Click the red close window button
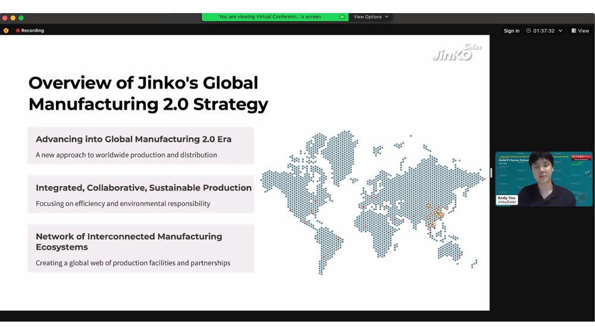The image size is (595, 335). pos(5,18)
